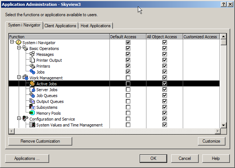Enable Default Access for Work Management

coord(128,78)
